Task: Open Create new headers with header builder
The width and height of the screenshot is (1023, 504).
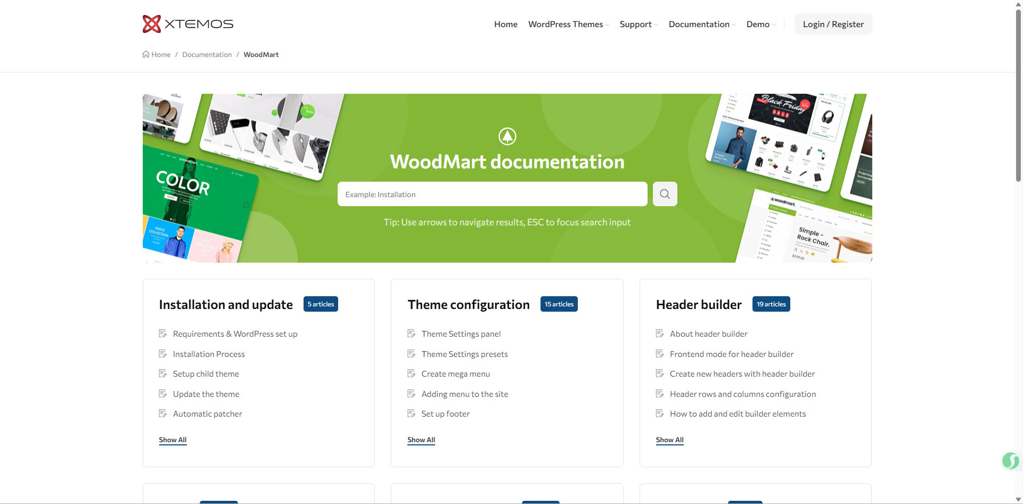Action: point(742,373)
